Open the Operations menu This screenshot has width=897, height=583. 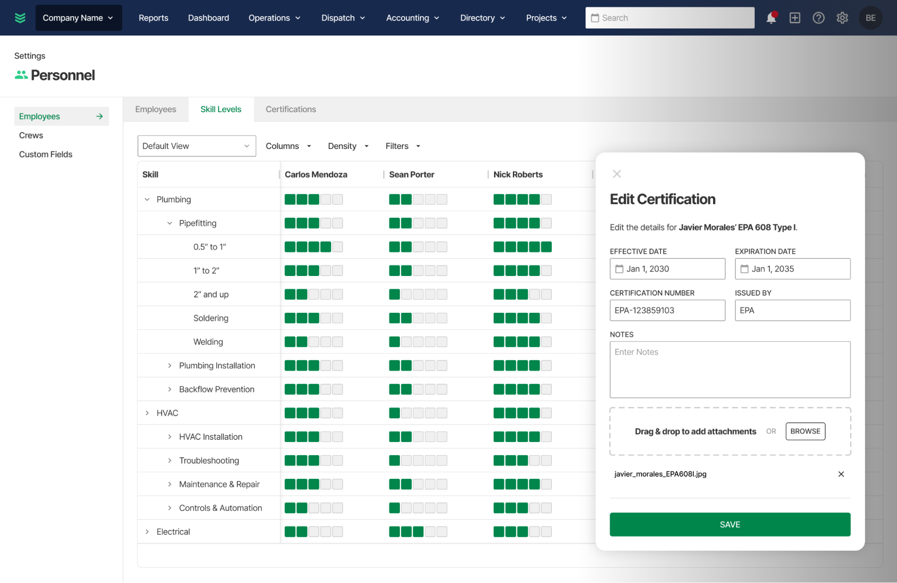tap(275, 18)
